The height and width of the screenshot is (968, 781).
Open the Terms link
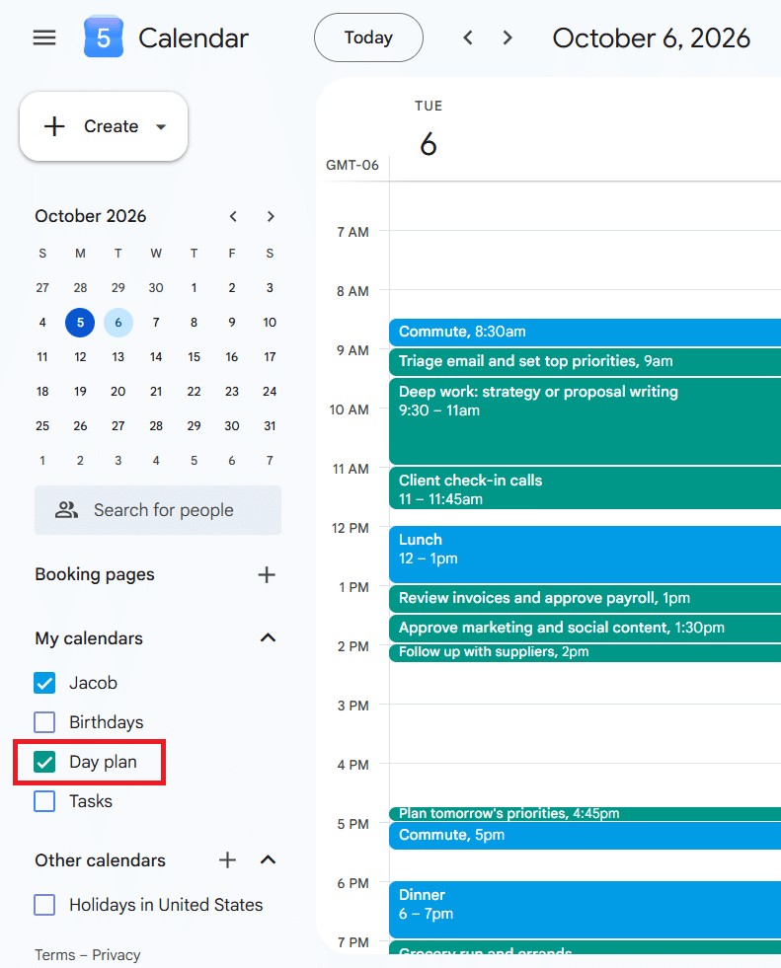pos(55,955)
